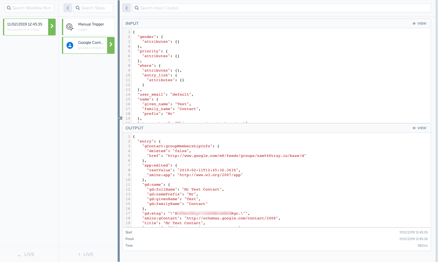
Task: Toggle LIVE mode under workflow runs
Action: [x=26, y=254]
